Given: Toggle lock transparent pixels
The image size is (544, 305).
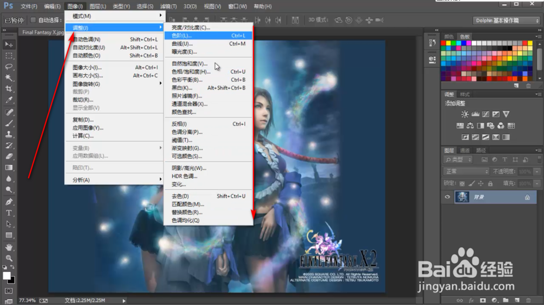Looking at the screenshot, I should [x=462, y=183].
